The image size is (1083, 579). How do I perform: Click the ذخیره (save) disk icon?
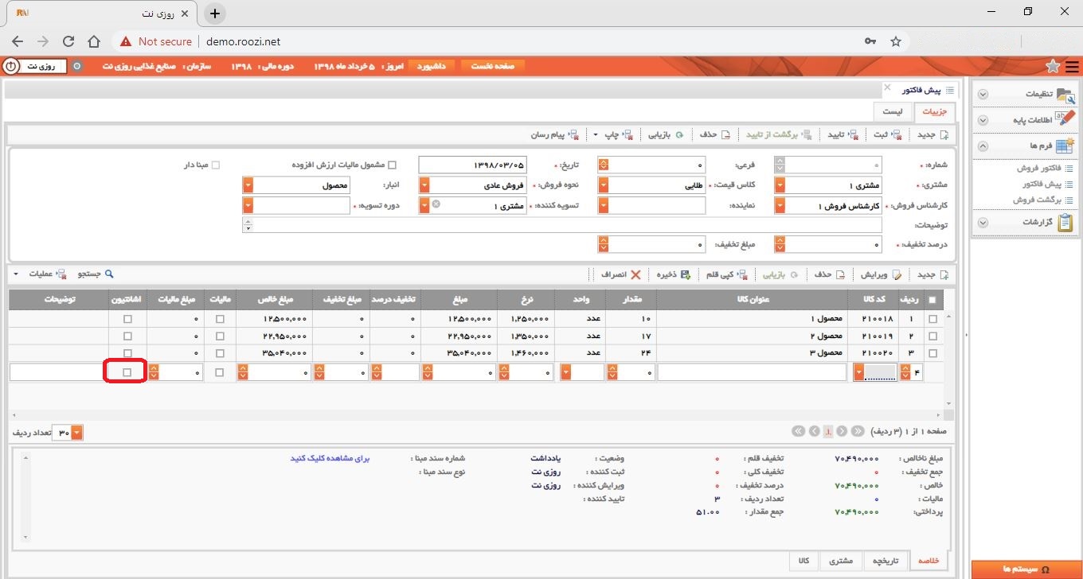[686, 274]
